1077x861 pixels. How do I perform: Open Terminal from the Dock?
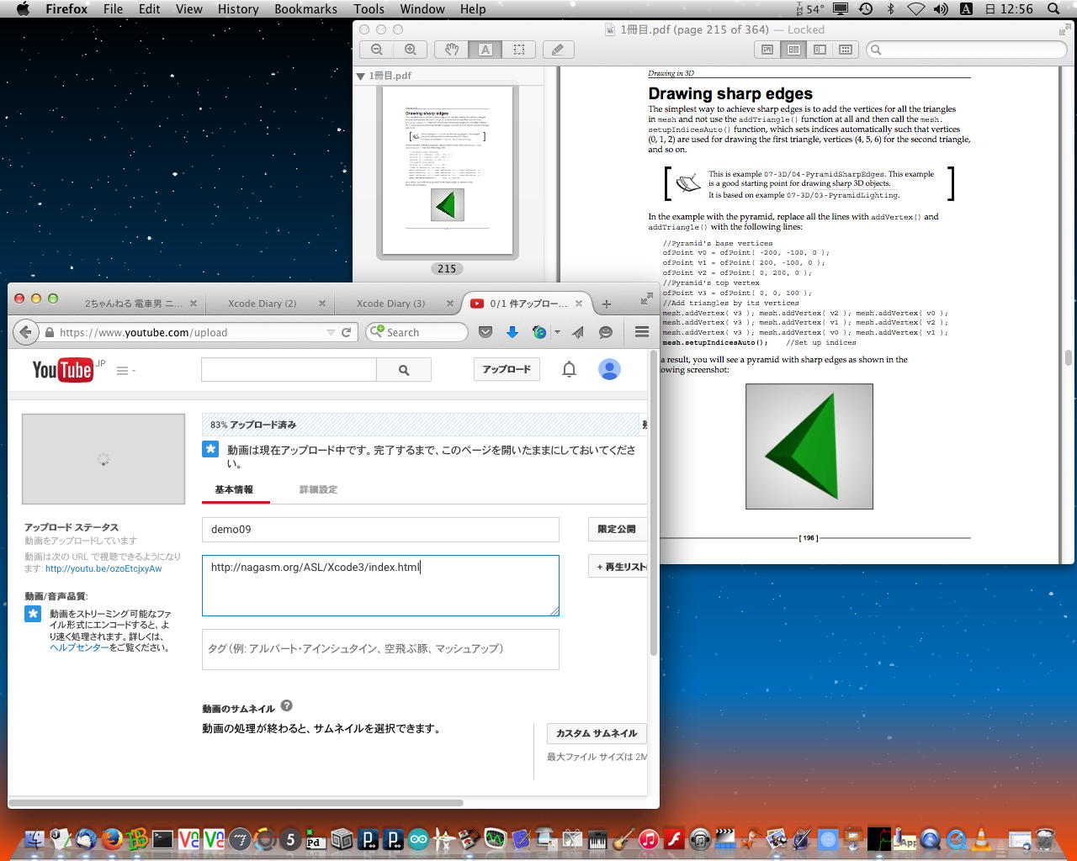(x=162, y=838)
